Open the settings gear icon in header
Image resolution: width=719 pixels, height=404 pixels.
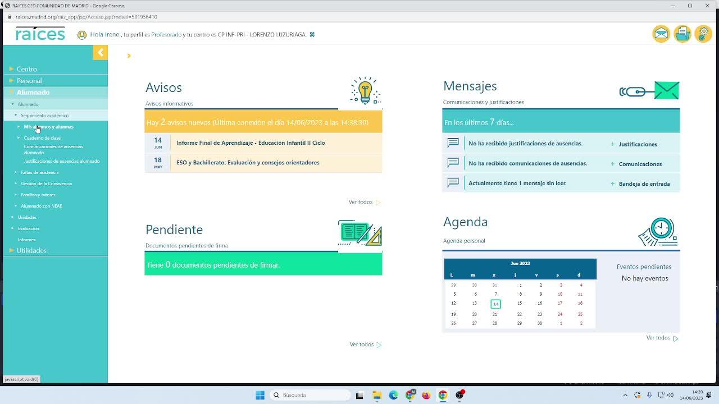pyautogui.click(x=703, y=34)
